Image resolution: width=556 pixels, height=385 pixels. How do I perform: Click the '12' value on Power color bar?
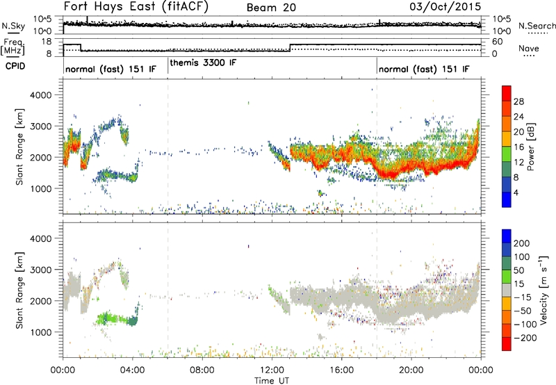(x=518, y=162)
